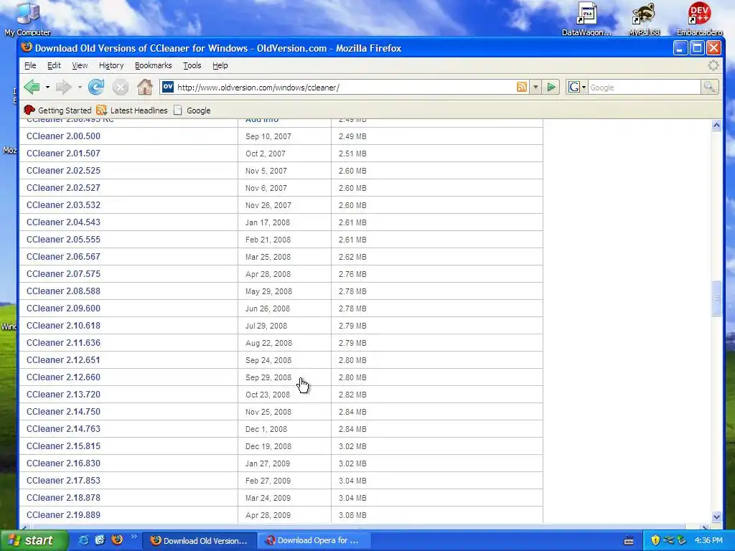This screenshot has width=735, height=551.
Task: Go back with the green Back arrow
Action: pos(32,87)
